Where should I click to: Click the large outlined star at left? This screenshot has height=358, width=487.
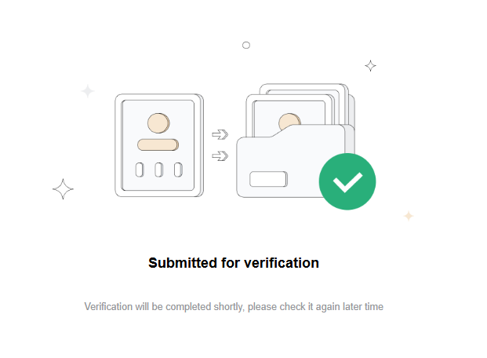point(63,189)
